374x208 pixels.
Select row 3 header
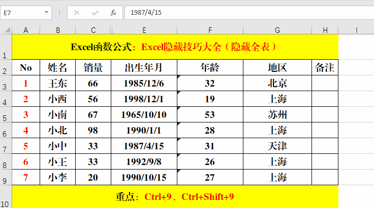pos(6,83)
